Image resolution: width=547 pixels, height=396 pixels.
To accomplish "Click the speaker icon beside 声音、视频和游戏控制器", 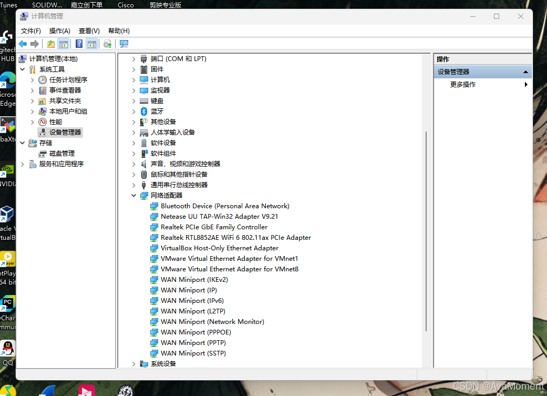I will [144, 164].
